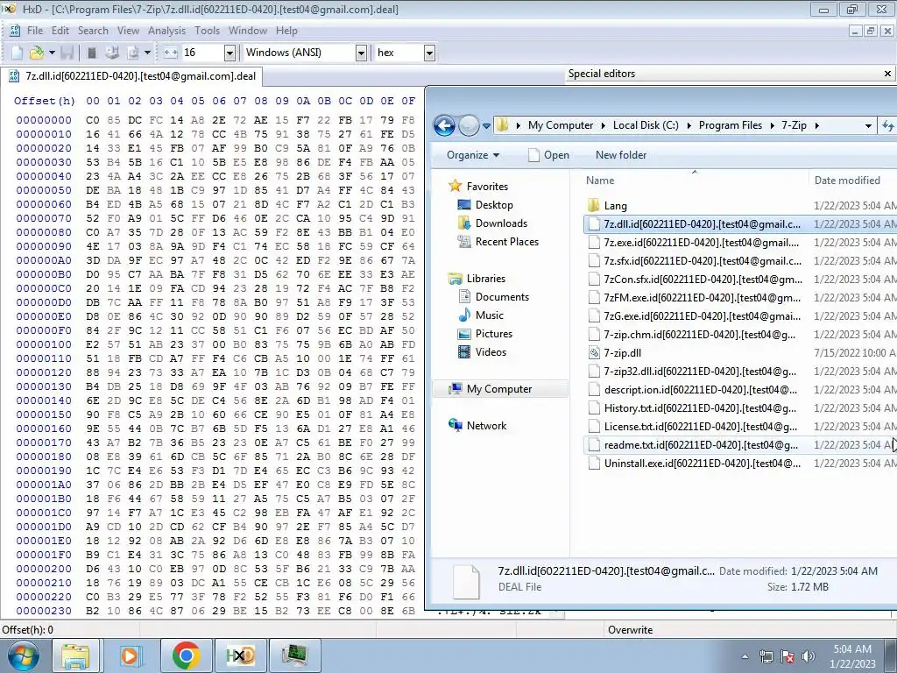Select the 7z.dll.id deal document tab
This screenshot has width=897, height=673.
click(132, 76)
